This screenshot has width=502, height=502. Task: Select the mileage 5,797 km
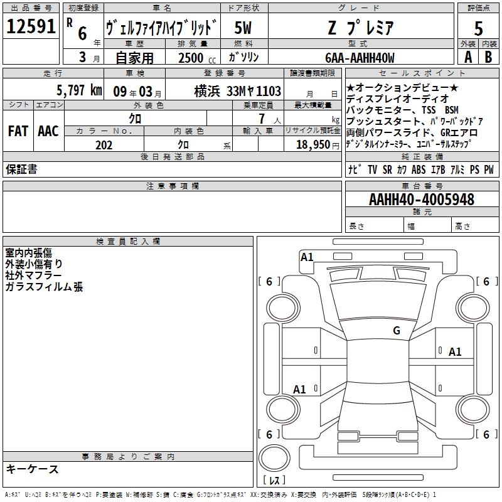tap(79, 90)
